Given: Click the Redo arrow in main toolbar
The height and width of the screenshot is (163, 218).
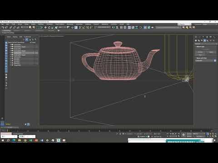Looking at the screenshot, I should click(x=6, y=28).
